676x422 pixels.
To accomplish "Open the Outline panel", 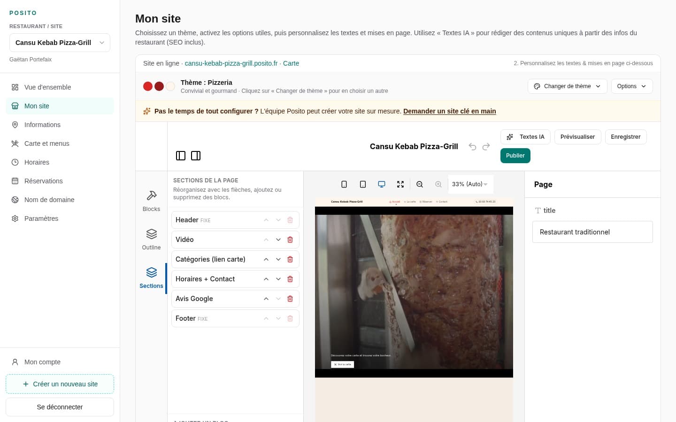I will [151, 240].
